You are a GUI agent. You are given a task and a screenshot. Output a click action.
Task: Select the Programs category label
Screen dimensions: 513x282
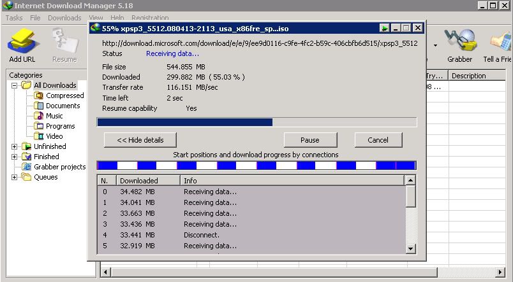click(60, 126)
